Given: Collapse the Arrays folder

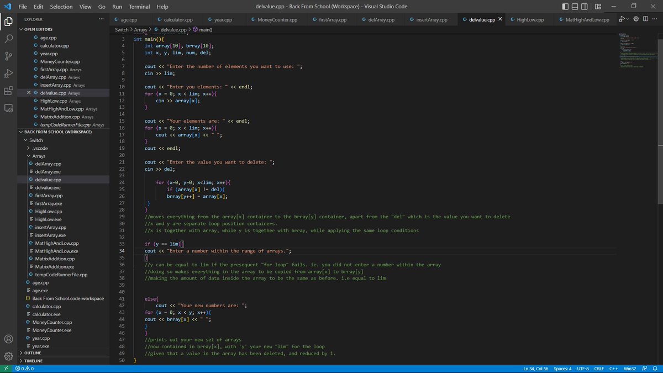Looking at the screenshot, I should [x=28, y=156].
